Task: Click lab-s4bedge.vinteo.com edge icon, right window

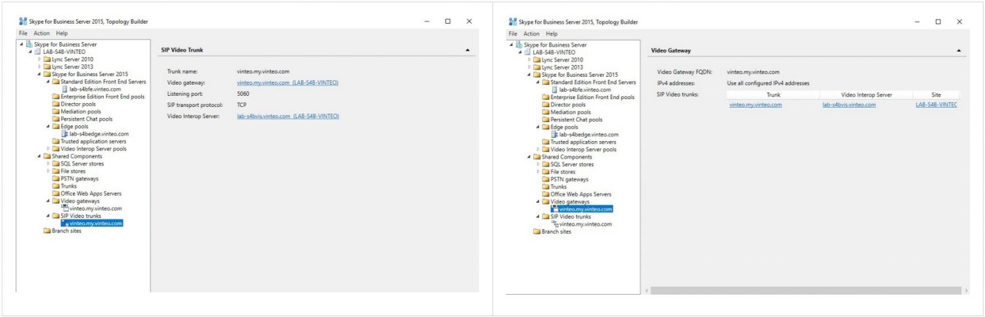Action: tap(555, 135)
